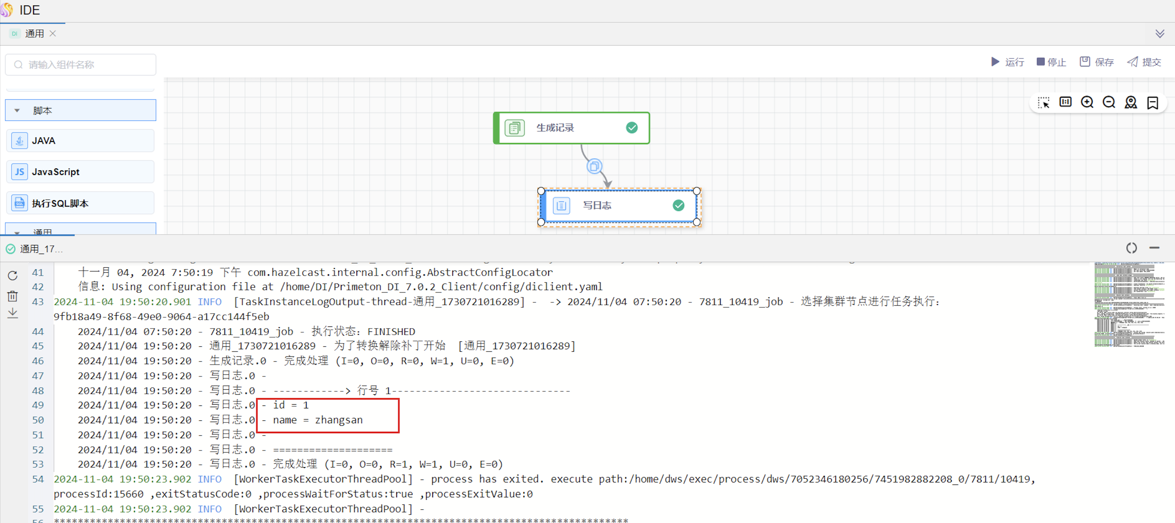1175x523 pixels.
Task: Close the 通用 editor tab
Action: click(x=53, y=33)
